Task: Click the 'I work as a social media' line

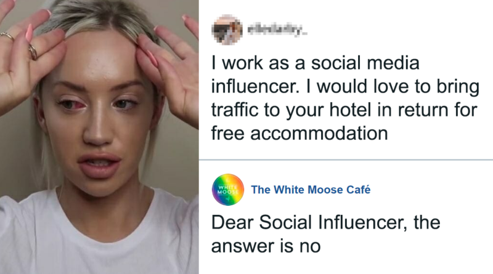Action: (x=316, y=63)
